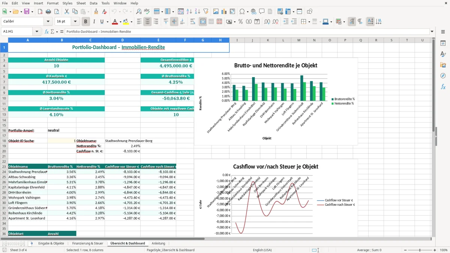Image resolution: width=450 pixels, height=253 pixels.
Task: Click the zoom in plus button
Action: (x=435, y=250)
